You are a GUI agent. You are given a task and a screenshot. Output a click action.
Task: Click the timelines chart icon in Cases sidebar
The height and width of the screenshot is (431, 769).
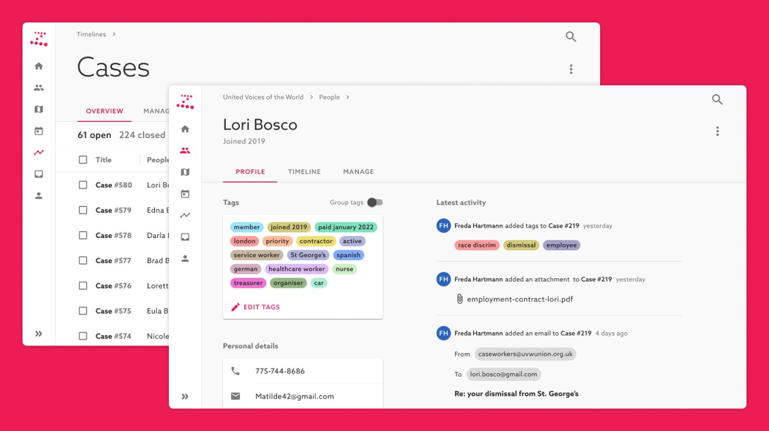39,153
